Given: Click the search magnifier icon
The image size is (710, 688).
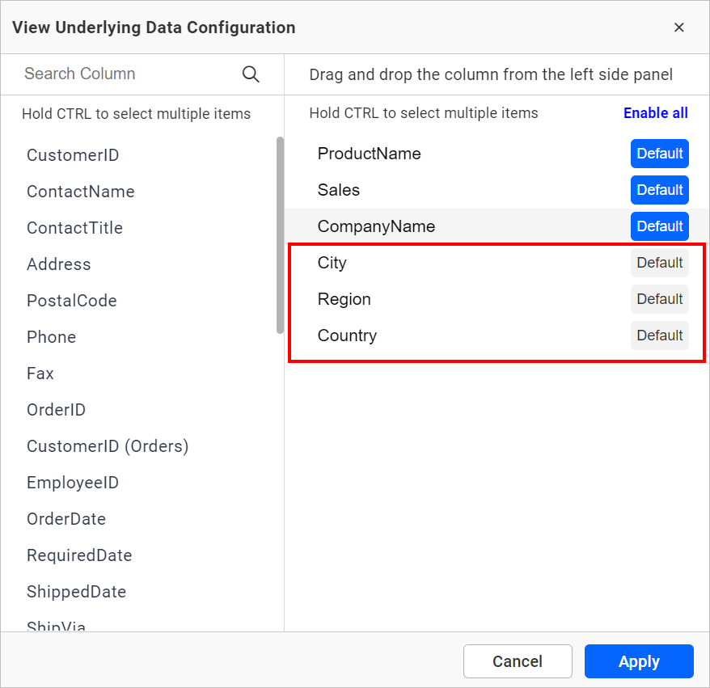Looking at the screenshot, I should 251,74.
